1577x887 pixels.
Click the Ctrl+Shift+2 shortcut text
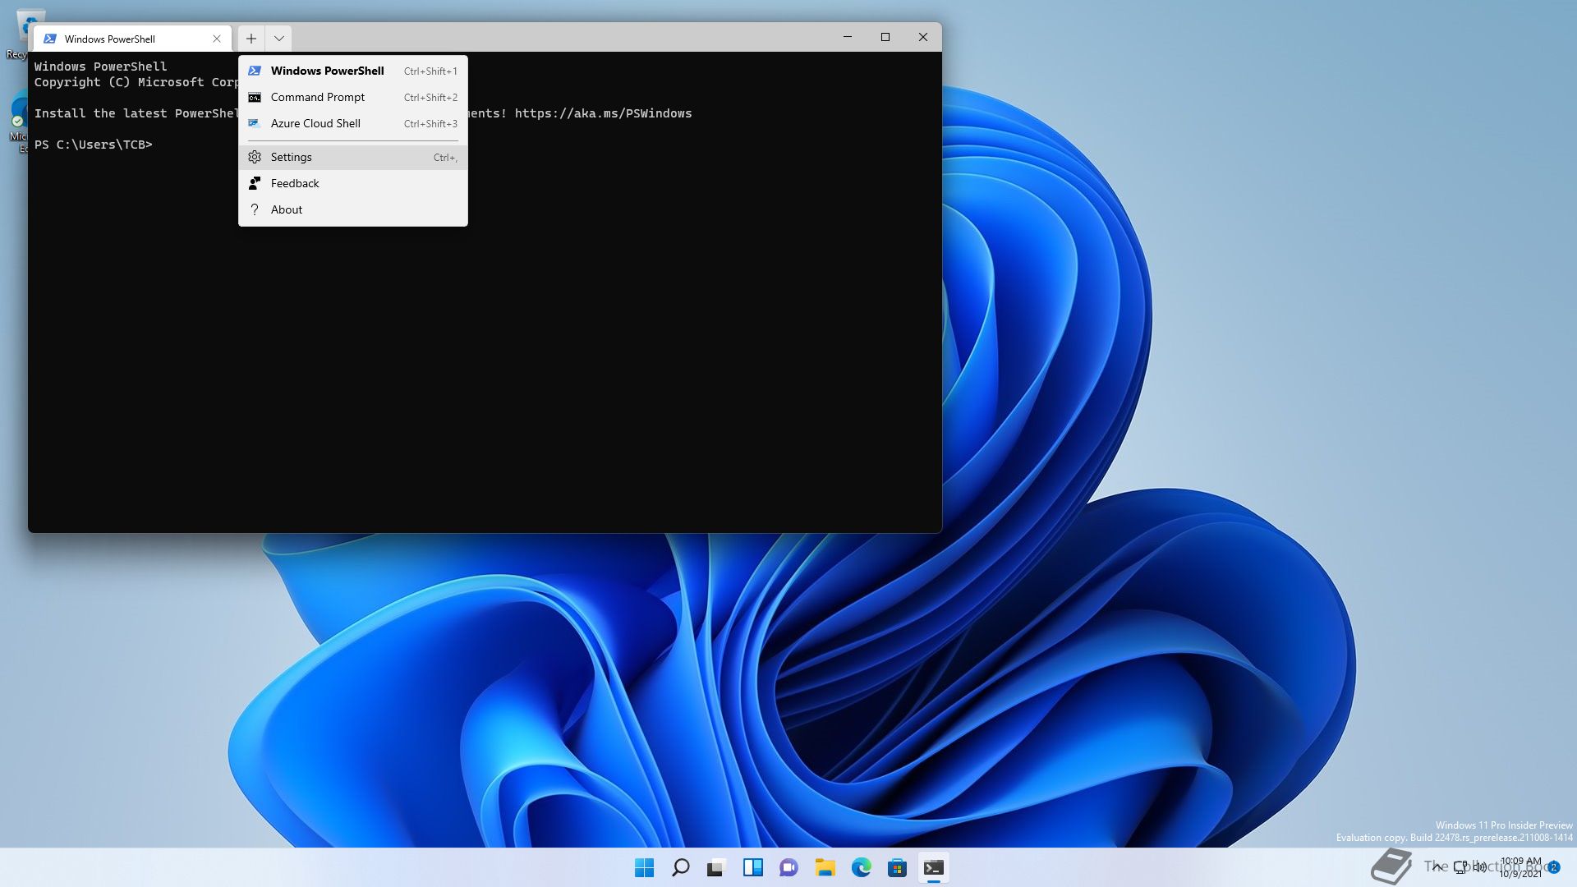(430, 98)
